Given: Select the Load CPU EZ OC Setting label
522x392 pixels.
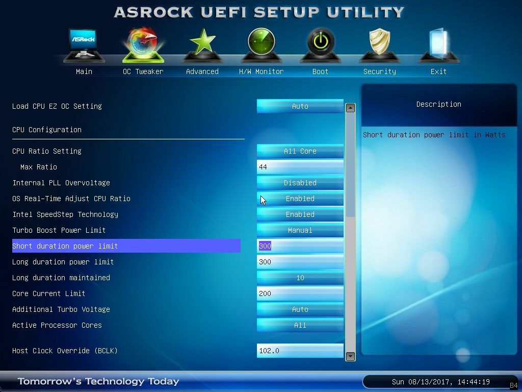Looking at the screenshot, I should 57,106.
